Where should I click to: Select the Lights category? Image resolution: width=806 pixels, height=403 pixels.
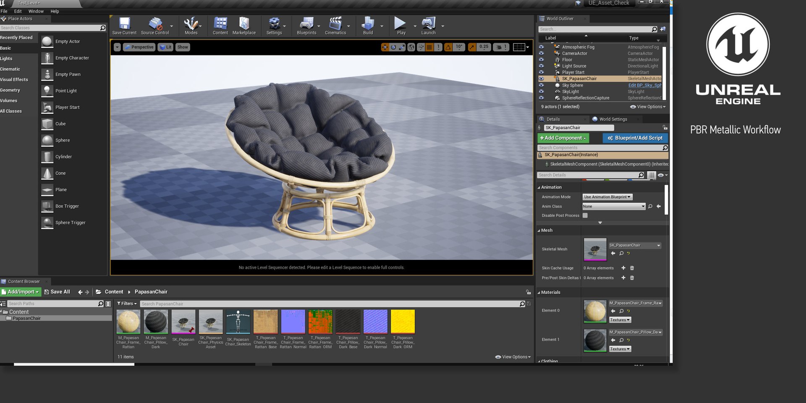pyautogui.click(x=6, y=59)
